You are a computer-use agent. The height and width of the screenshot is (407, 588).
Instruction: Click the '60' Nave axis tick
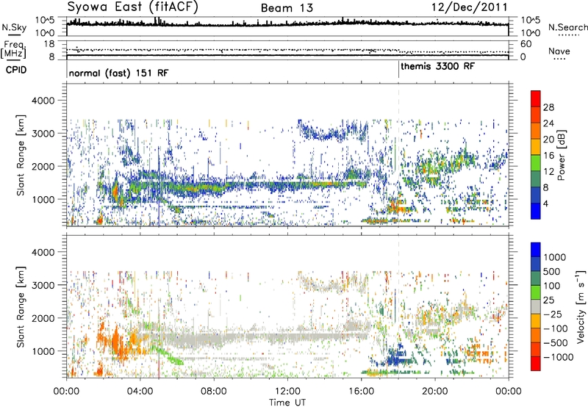(526, 44)
